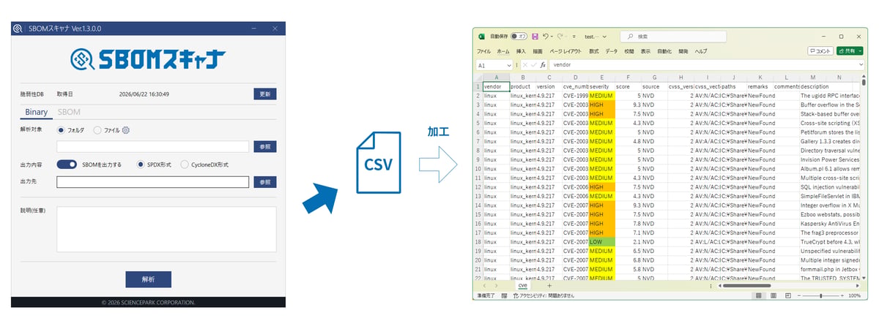
Task: Click the severity header cell
Action: (x=601, y=86)
